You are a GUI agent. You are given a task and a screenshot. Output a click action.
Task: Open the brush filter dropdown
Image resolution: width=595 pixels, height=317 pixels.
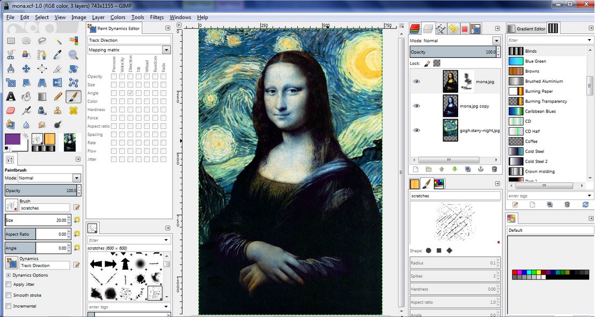(166, 240)
